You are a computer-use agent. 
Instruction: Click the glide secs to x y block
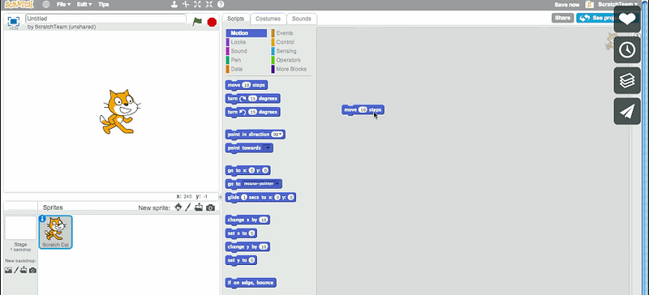coord(260,198)
